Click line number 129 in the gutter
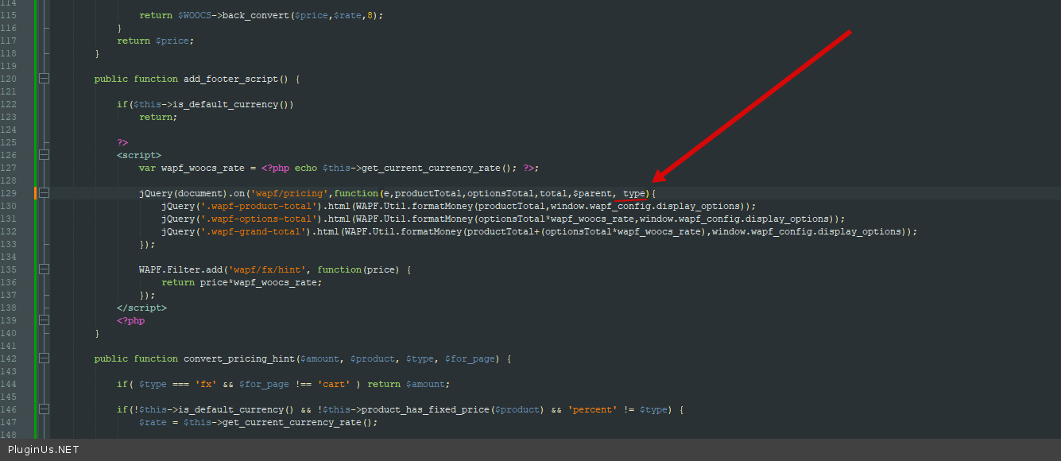Screen dimensions: 1061x461 [9, 193]
